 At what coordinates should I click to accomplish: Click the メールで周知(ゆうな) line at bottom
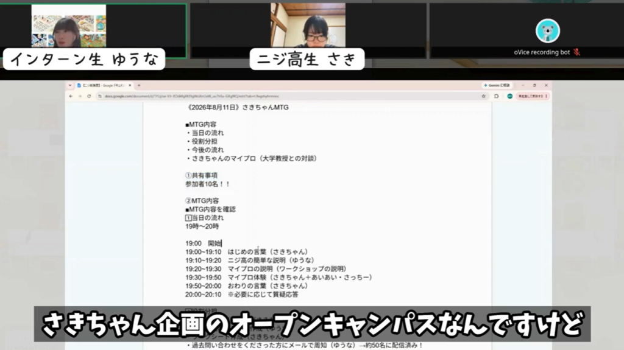(305, 345)
